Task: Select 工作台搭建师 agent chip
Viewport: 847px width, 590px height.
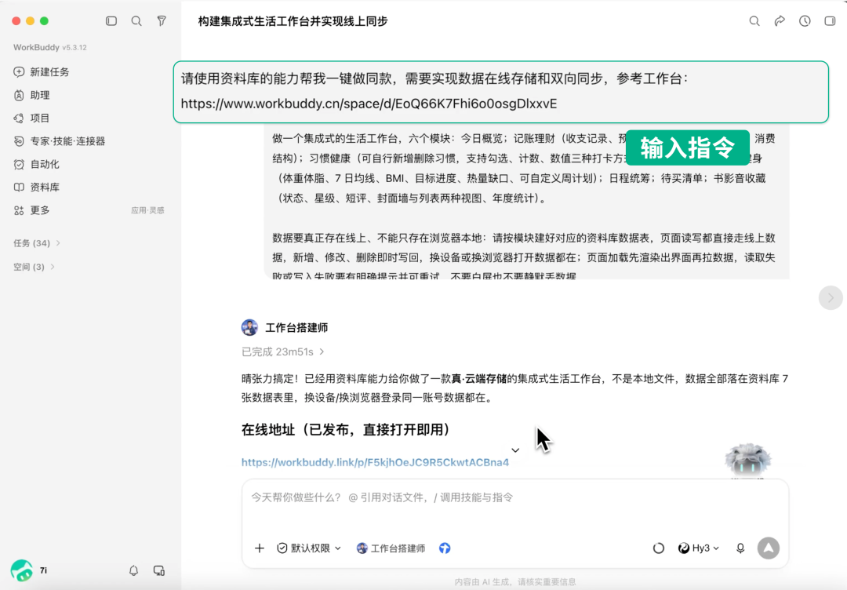Action: coord(391,548)
